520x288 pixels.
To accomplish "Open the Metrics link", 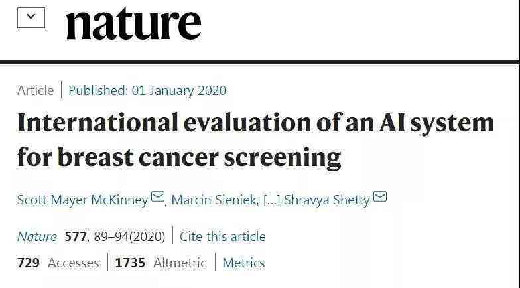I will pos(244,263).
